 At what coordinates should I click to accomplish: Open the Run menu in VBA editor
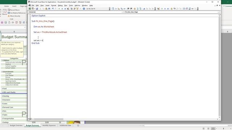[66, 5]
